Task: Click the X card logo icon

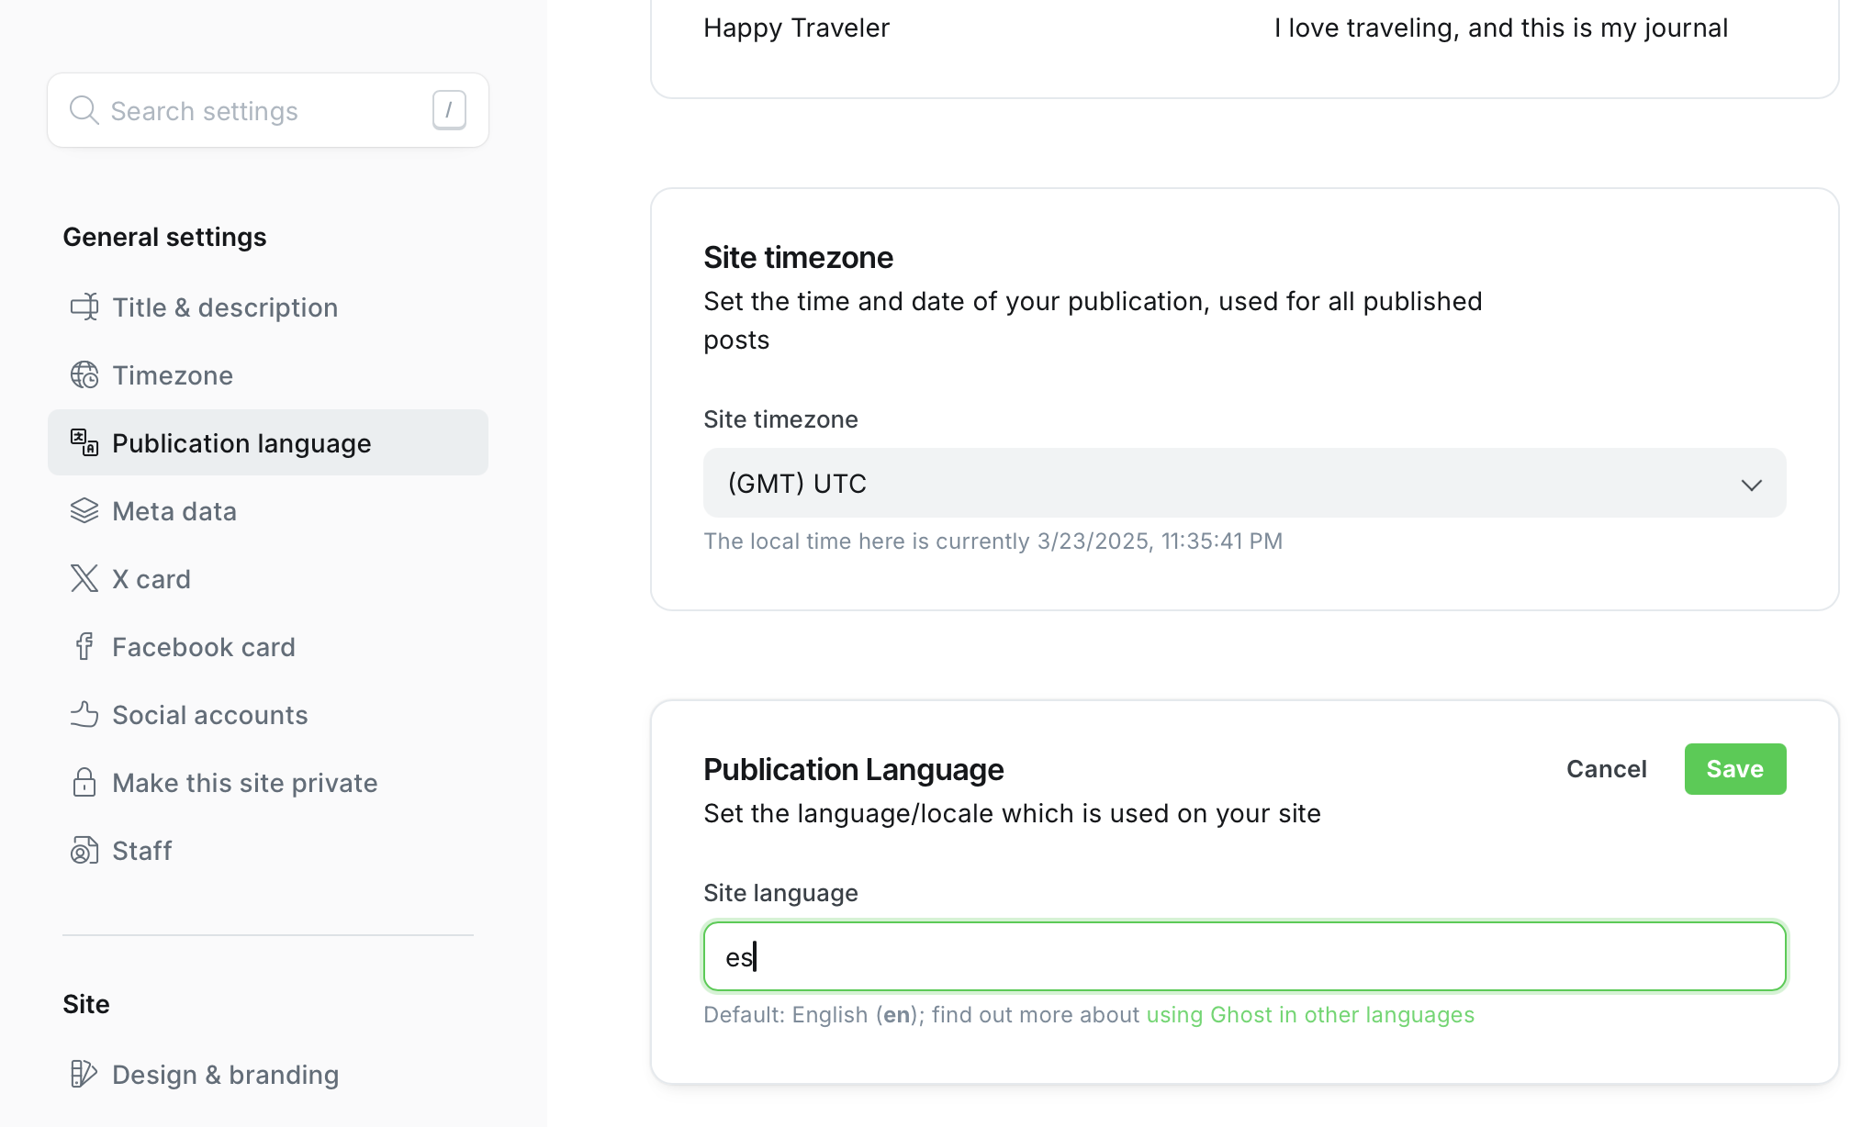Action: [x=84, y=578]
